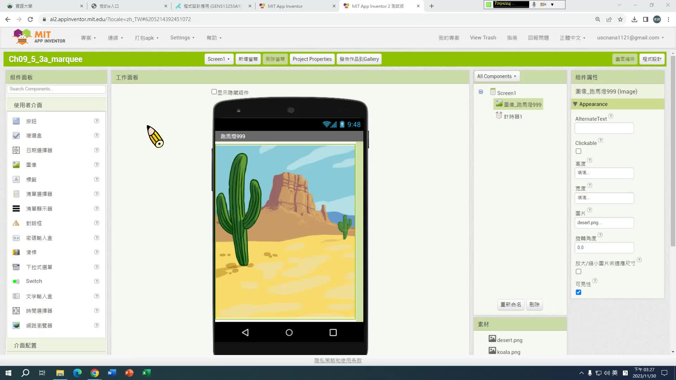The height and width of the screenshot is (380, 676).
Task: Reload the browser page
Action: coord(30,19)
